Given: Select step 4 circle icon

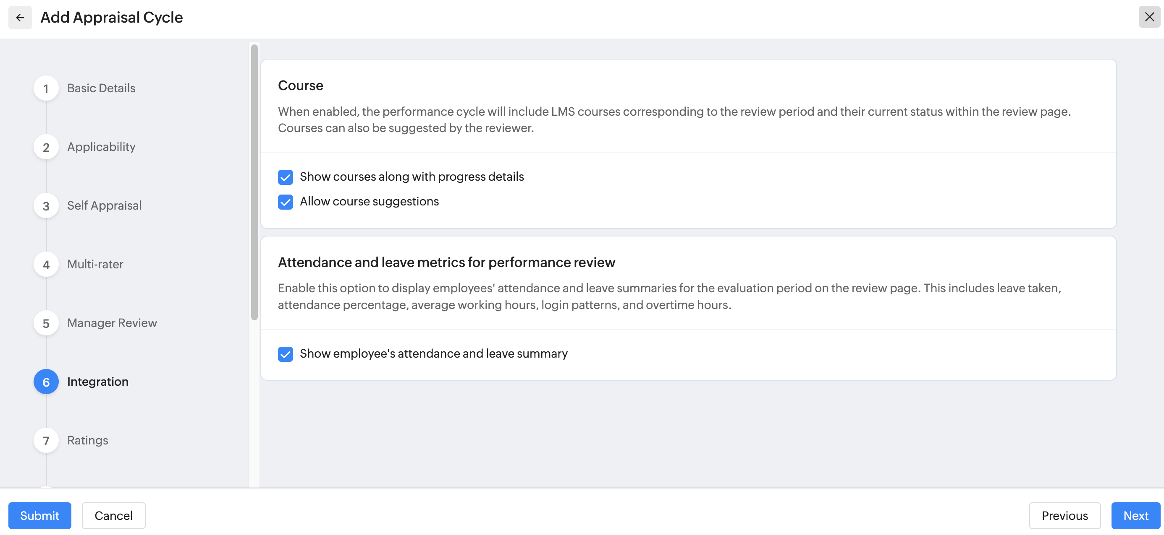Looking at the screenshot, I should pyautogui.click(x=46, y=264).
